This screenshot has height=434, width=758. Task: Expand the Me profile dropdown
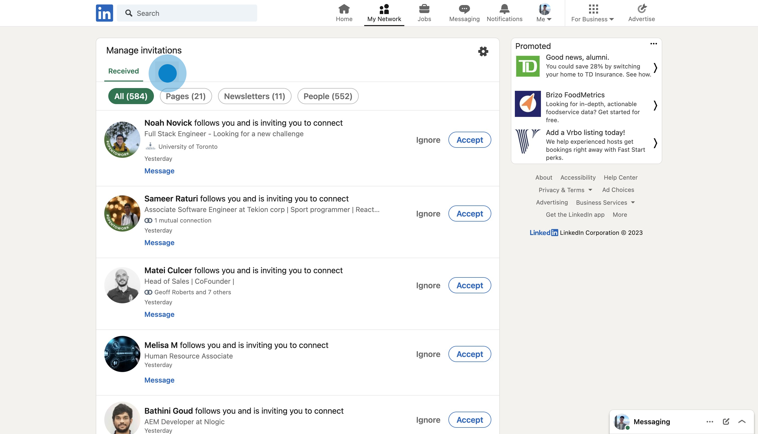pyautogui.click(x=544, y=13)
